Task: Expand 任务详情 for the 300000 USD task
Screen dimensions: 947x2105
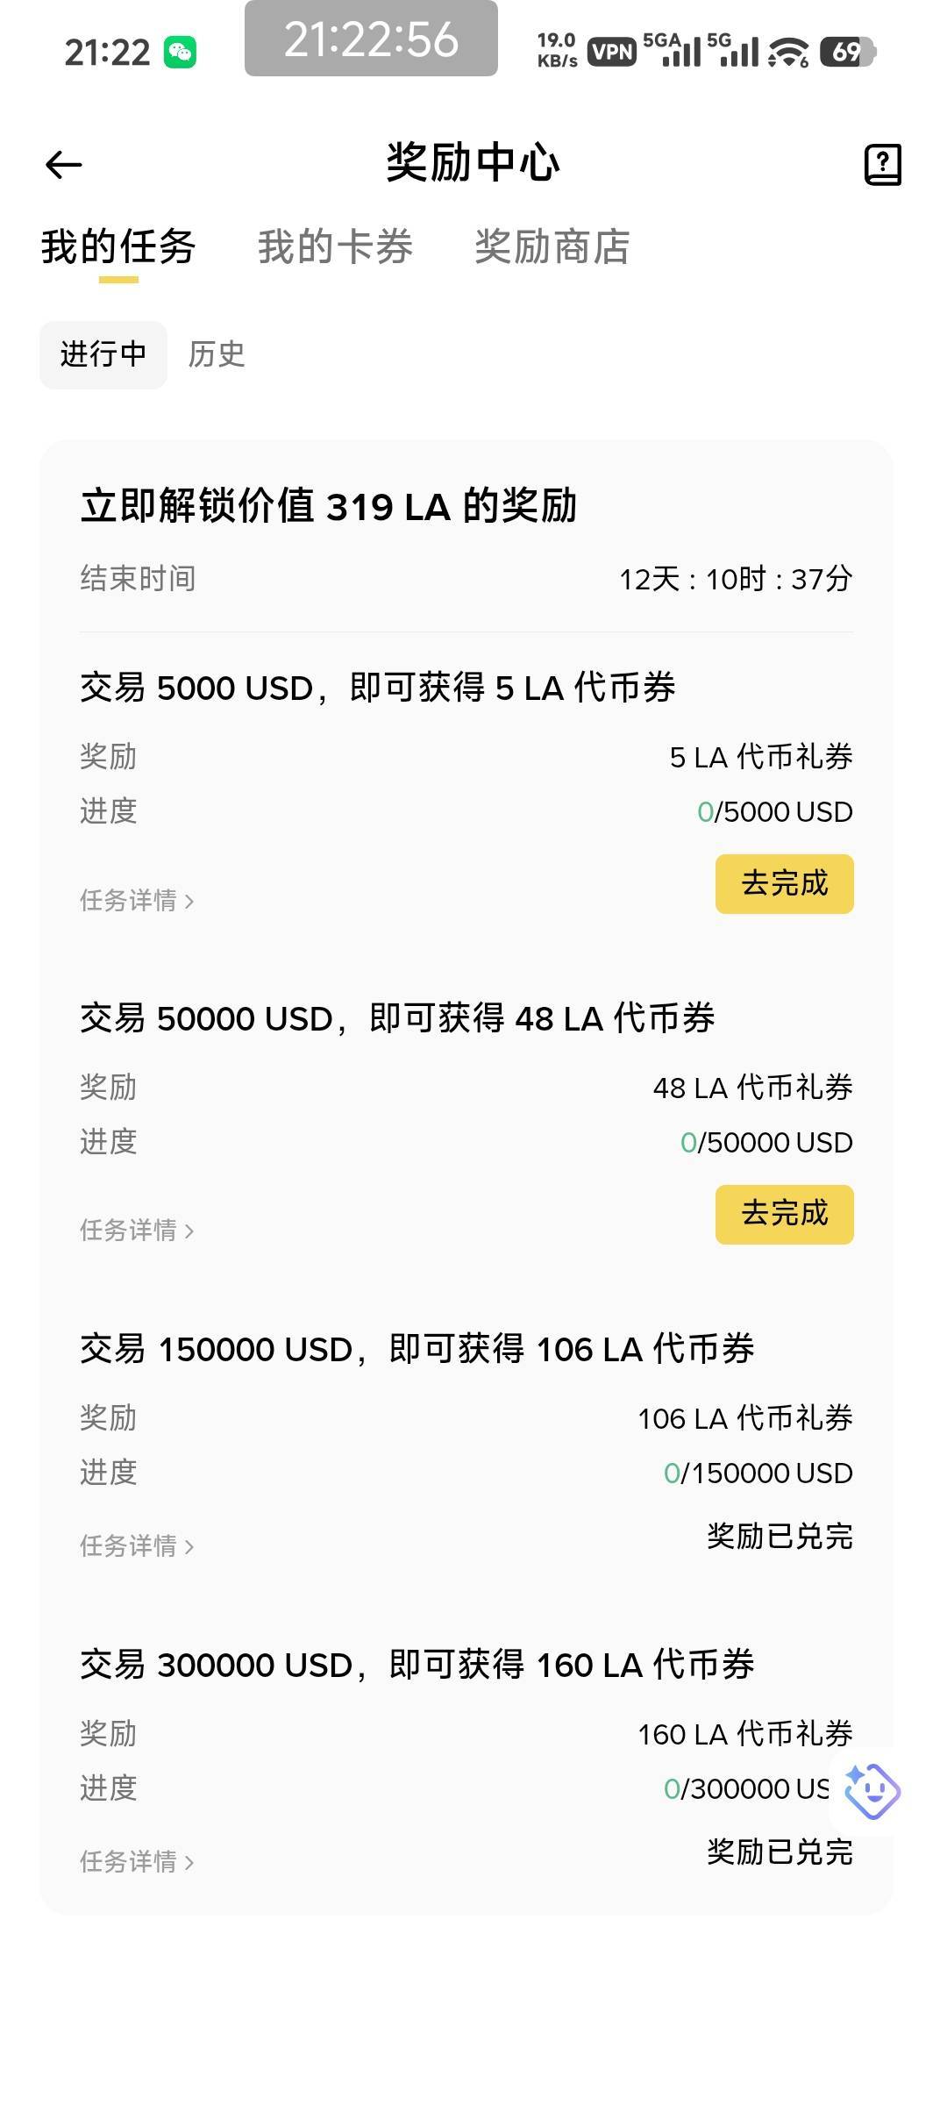Action: (x=137, y=1861)
